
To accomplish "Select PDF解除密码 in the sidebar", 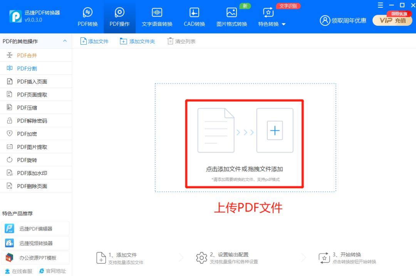I will tap(36, 121).
